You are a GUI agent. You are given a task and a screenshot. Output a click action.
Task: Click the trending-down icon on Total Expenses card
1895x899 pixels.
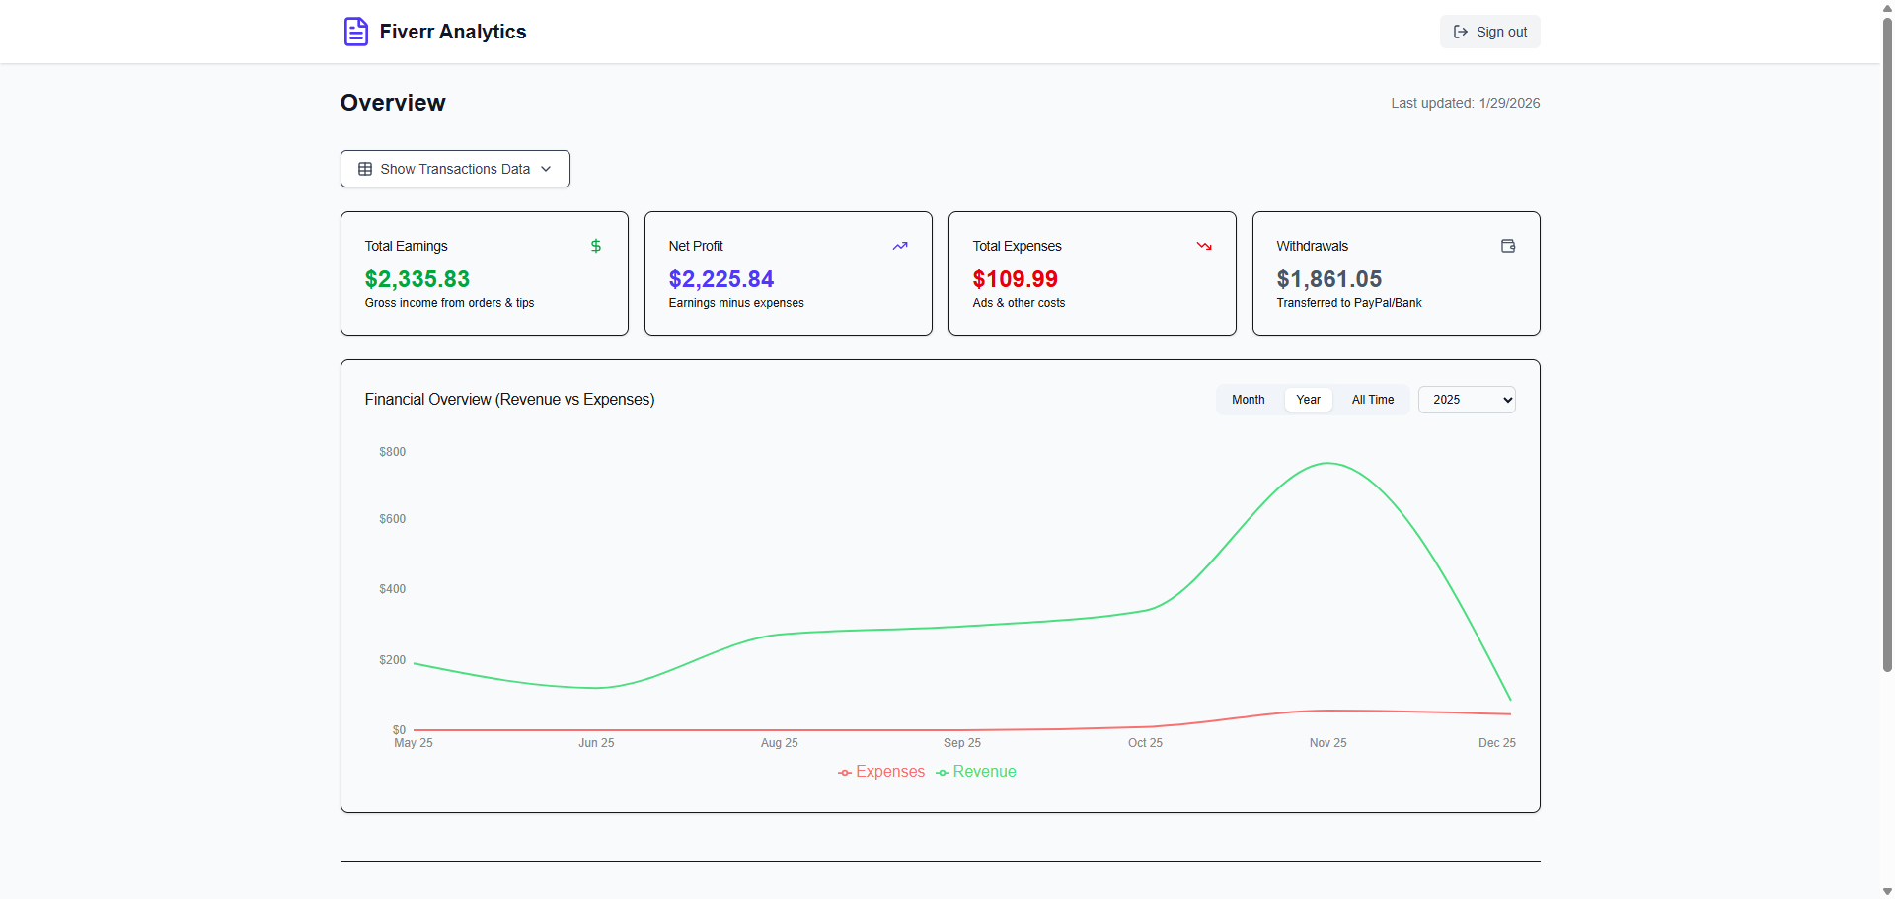1203,246
